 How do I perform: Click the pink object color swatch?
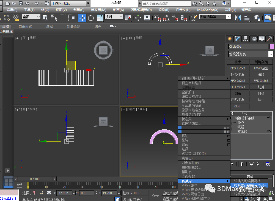click(x=272, y=47)
